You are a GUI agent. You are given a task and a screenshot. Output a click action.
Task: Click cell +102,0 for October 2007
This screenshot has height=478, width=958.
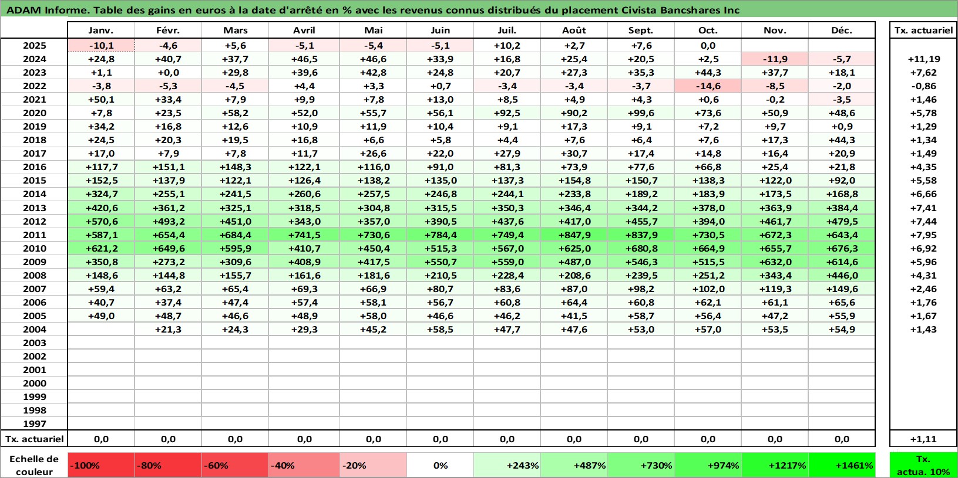(x=708, y=289)
